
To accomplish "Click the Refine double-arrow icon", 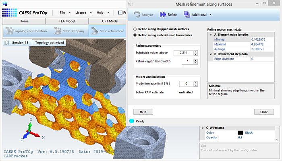I will tap(163, 14).
